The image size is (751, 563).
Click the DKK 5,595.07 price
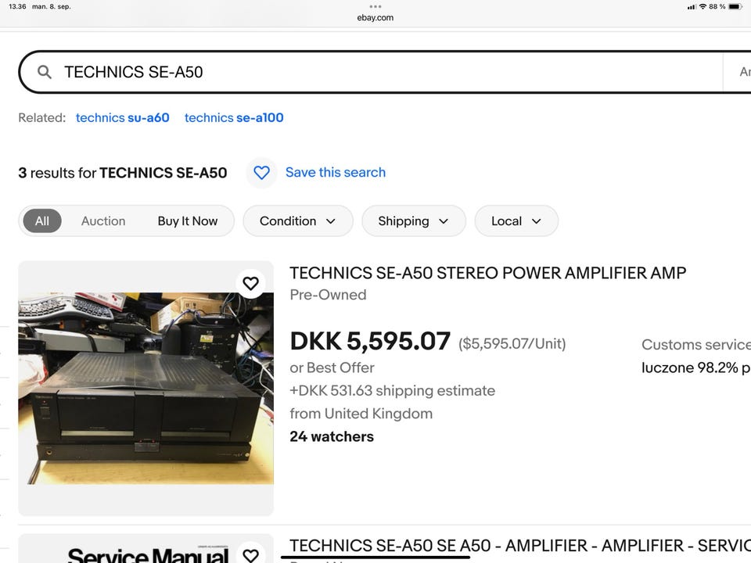click(370, 342)
